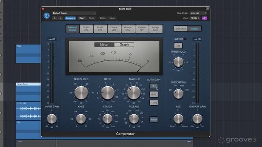The image size is (262, 147).
Task: Click the Threshold knob
Action: point(81,93)
